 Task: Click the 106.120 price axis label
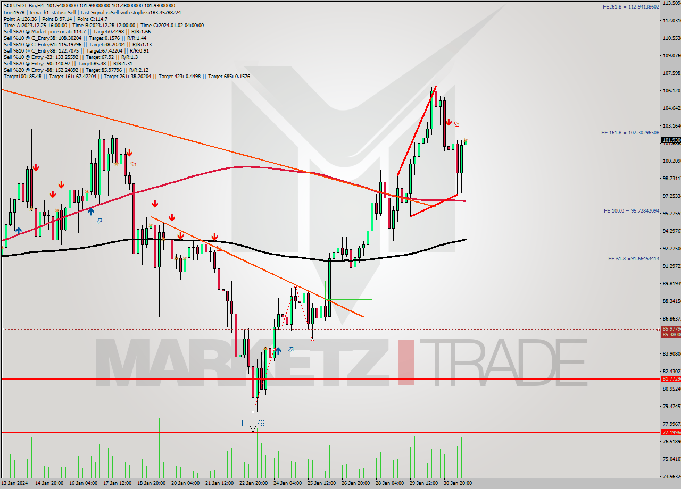[671, 90]
